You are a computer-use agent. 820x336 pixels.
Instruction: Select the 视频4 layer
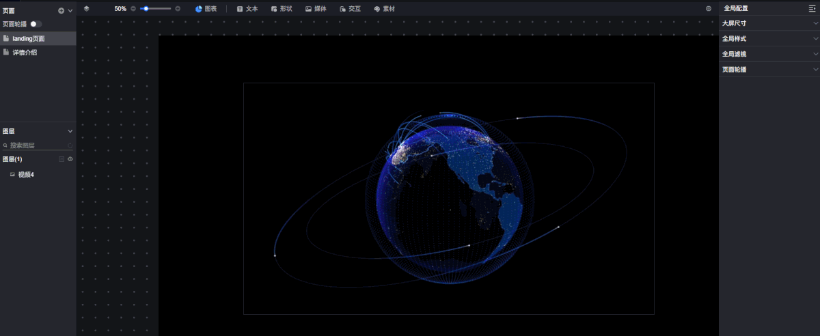pos(26,175)
